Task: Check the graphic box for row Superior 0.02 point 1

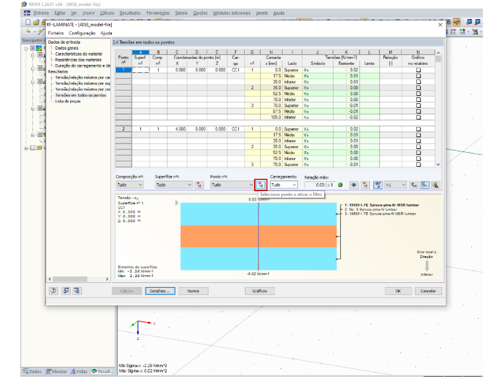Action: (x=418, y=70)
